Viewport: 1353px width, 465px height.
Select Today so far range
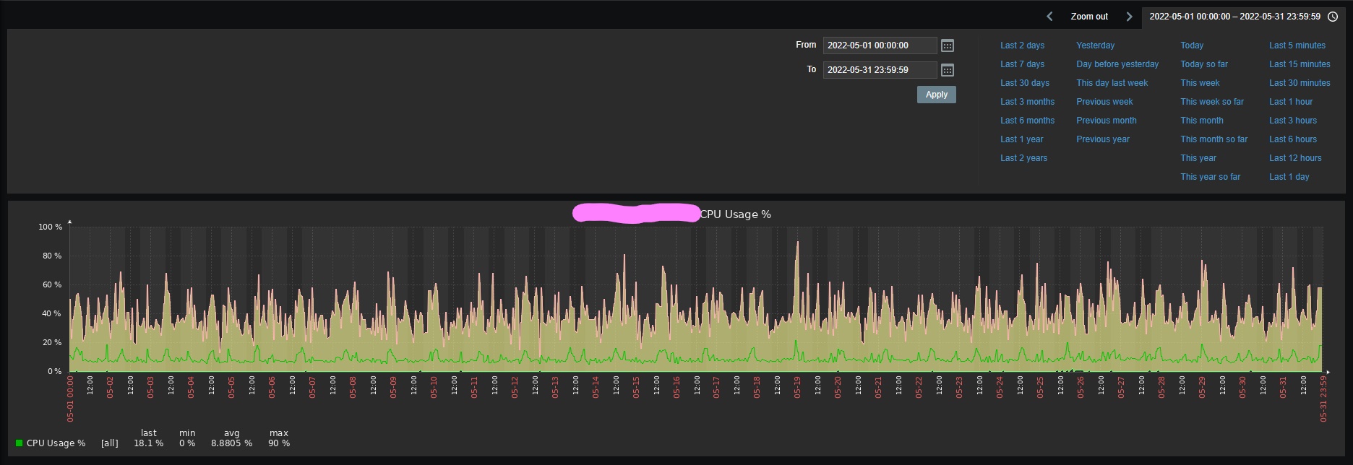coord(1204,64)
